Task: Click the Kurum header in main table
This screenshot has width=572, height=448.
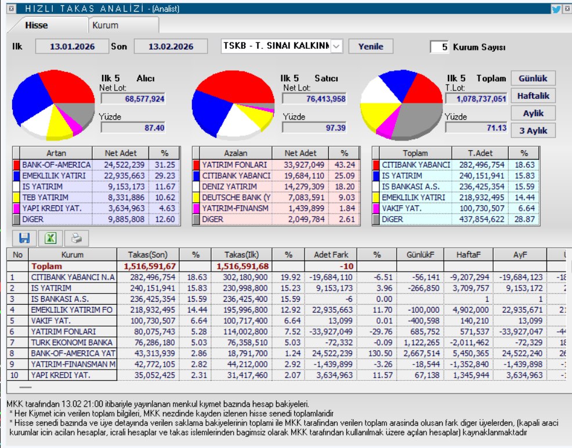Action: (x=73, y=255)
